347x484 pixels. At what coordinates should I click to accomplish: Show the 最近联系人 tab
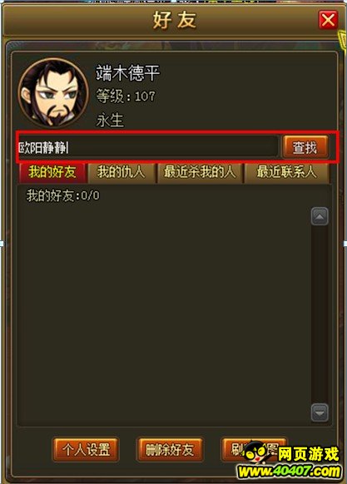coord(287,172)
